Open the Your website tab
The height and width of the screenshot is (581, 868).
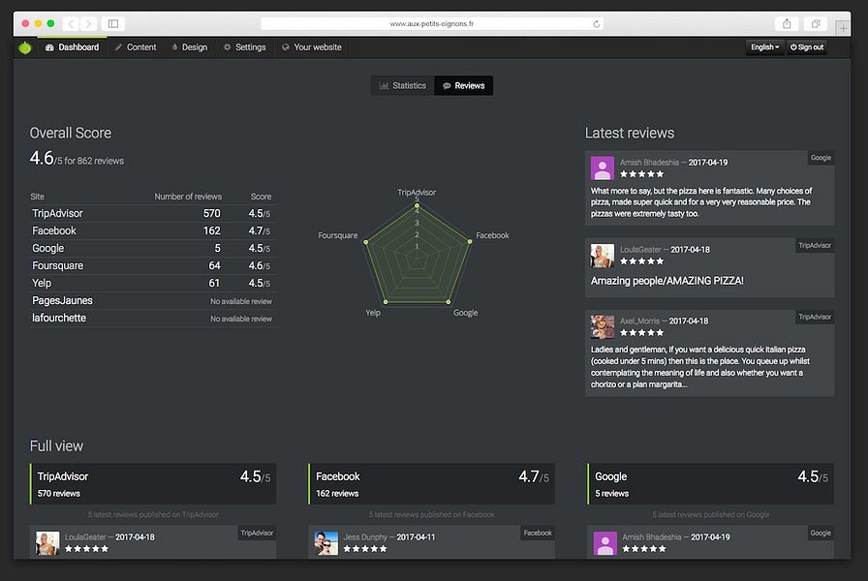click(x=312, y=47)
